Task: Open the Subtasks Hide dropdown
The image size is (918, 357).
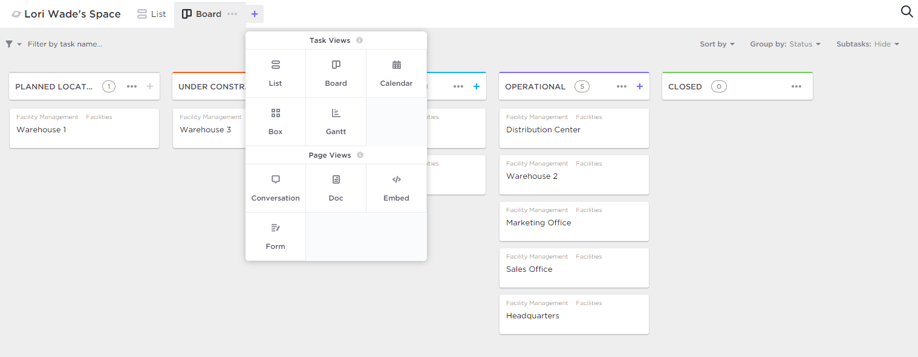Action: [x=867, y=44]
